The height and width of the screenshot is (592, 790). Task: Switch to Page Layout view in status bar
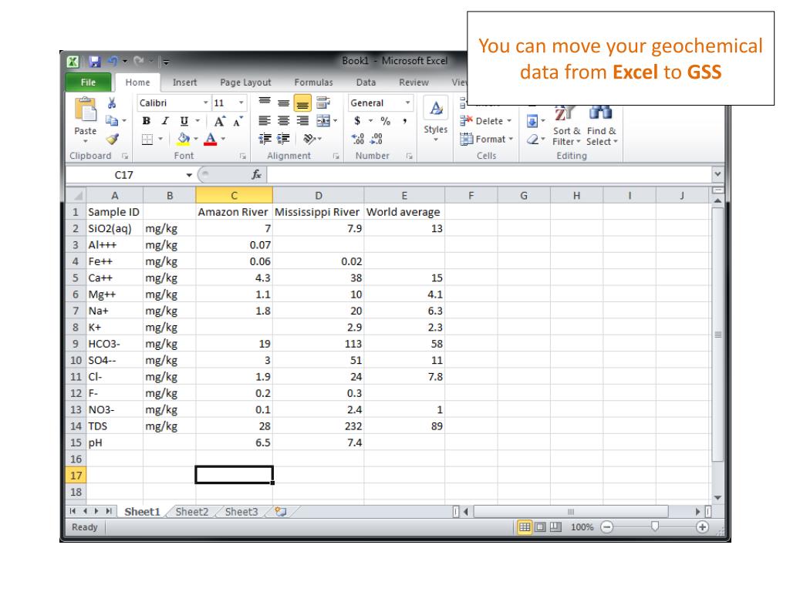click(540, 527)
